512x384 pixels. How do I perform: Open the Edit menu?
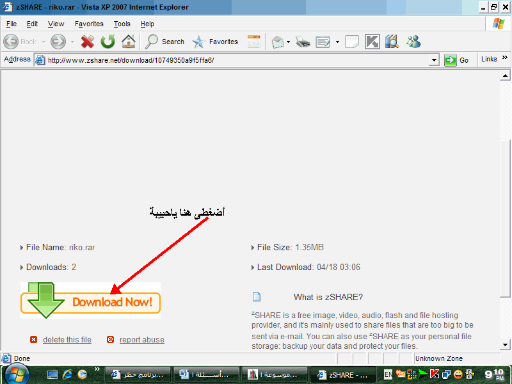click(x=32, y=24)
